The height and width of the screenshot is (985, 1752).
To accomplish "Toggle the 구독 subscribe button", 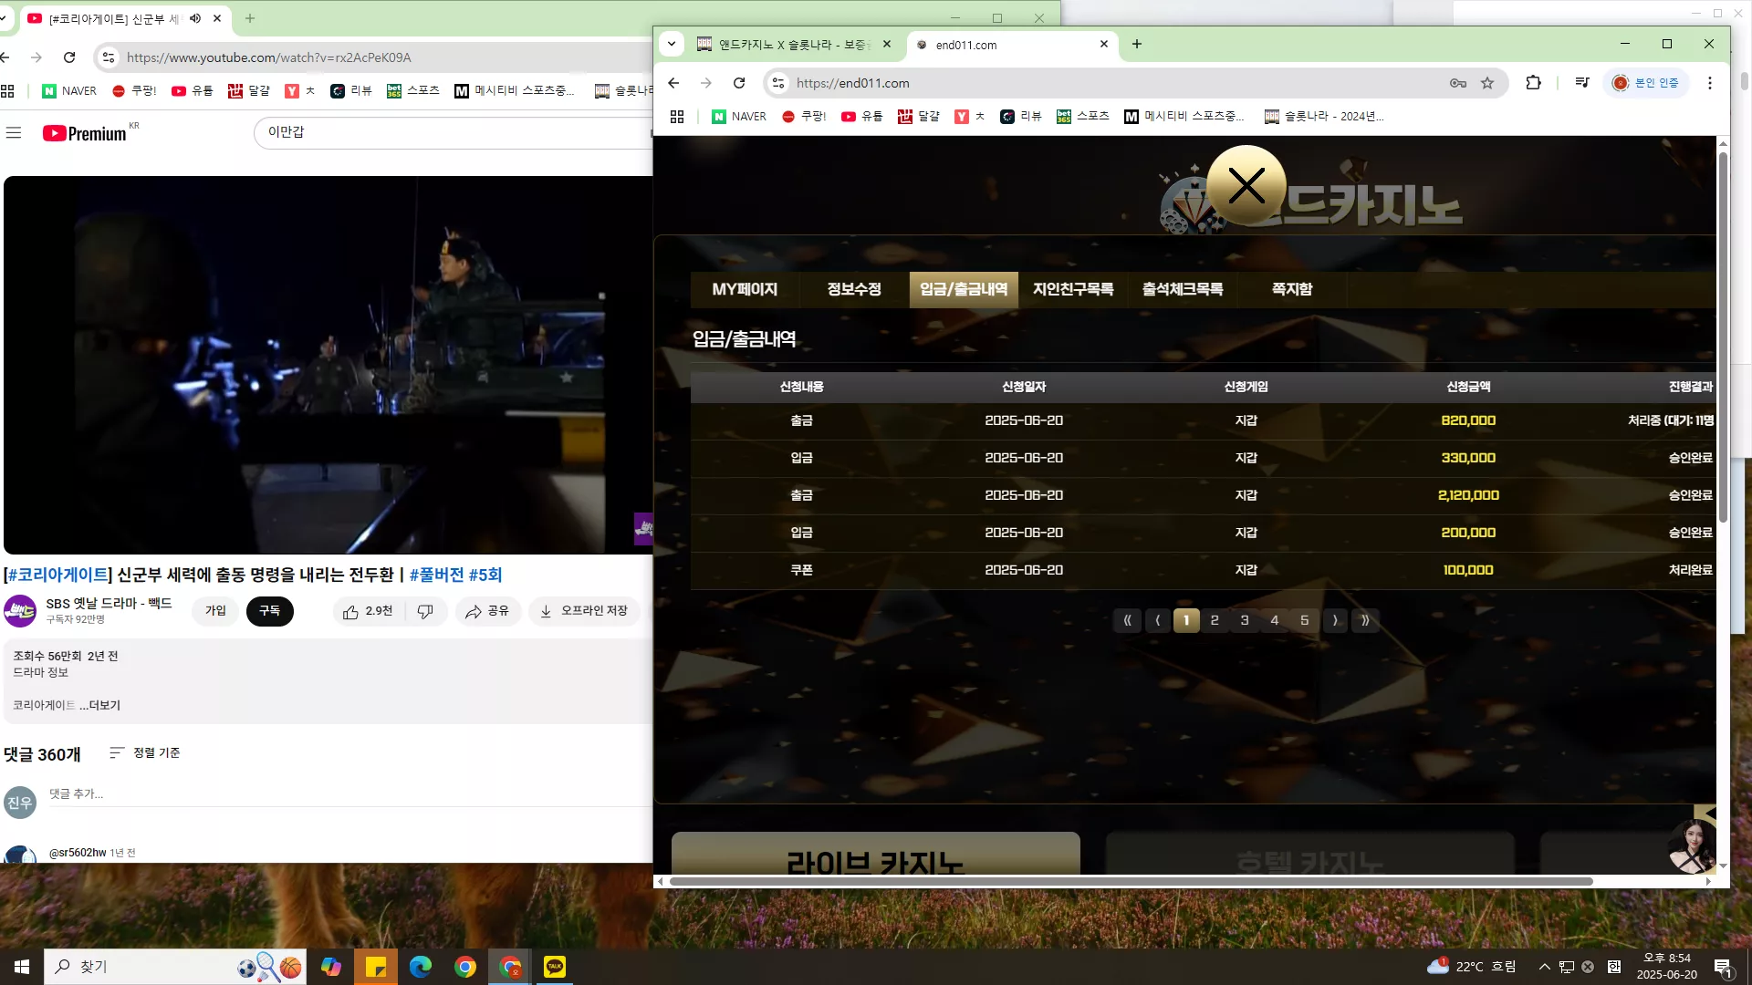I will (x=269, y=611).
